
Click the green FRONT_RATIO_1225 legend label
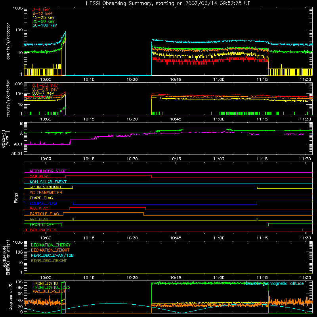point(51,287)
